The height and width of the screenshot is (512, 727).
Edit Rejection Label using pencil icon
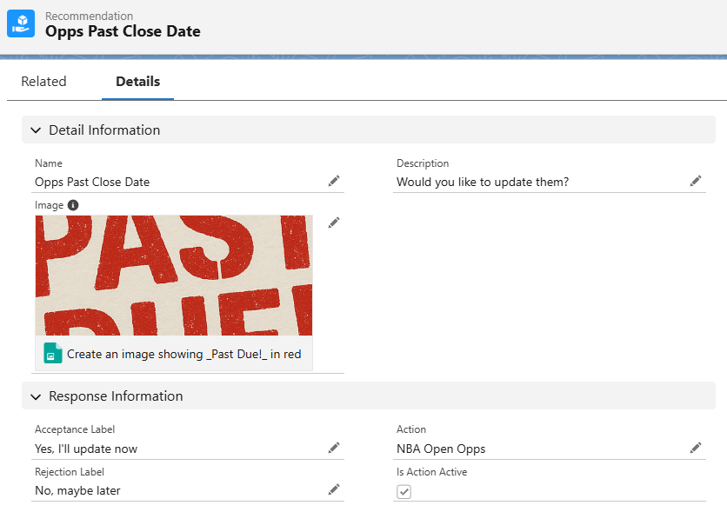point(334,489)
